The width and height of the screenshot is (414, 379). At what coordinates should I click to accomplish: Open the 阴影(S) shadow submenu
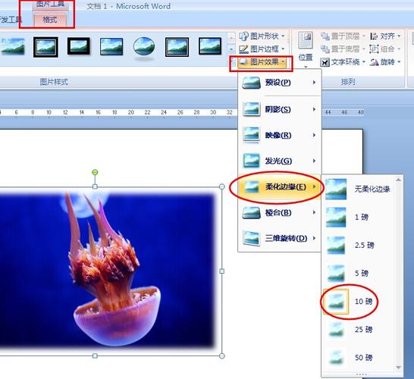click(x=279, y=109)
